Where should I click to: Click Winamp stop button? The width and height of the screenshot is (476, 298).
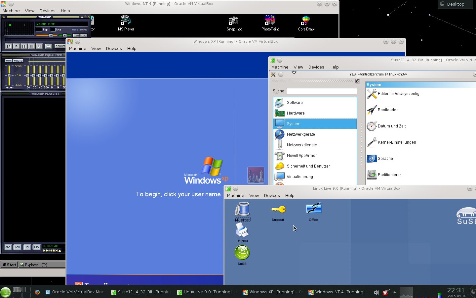click(x=31, y=46)
